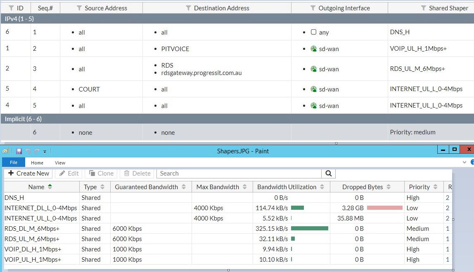Click the Undo arrow in Paint's title bar
Image resolution: width=474 pixels, height=272 pixels.
pos(28,151)
